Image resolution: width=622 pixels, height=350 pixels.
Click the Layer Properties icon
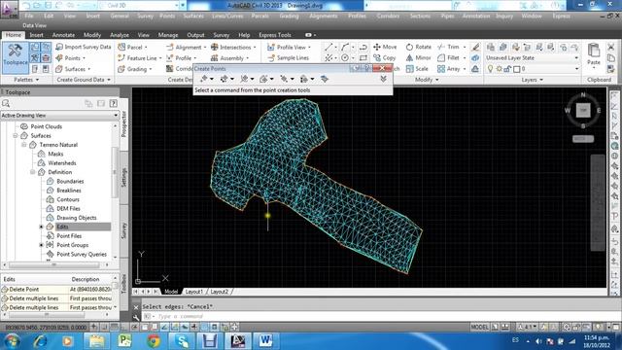(x=490, y=47)
